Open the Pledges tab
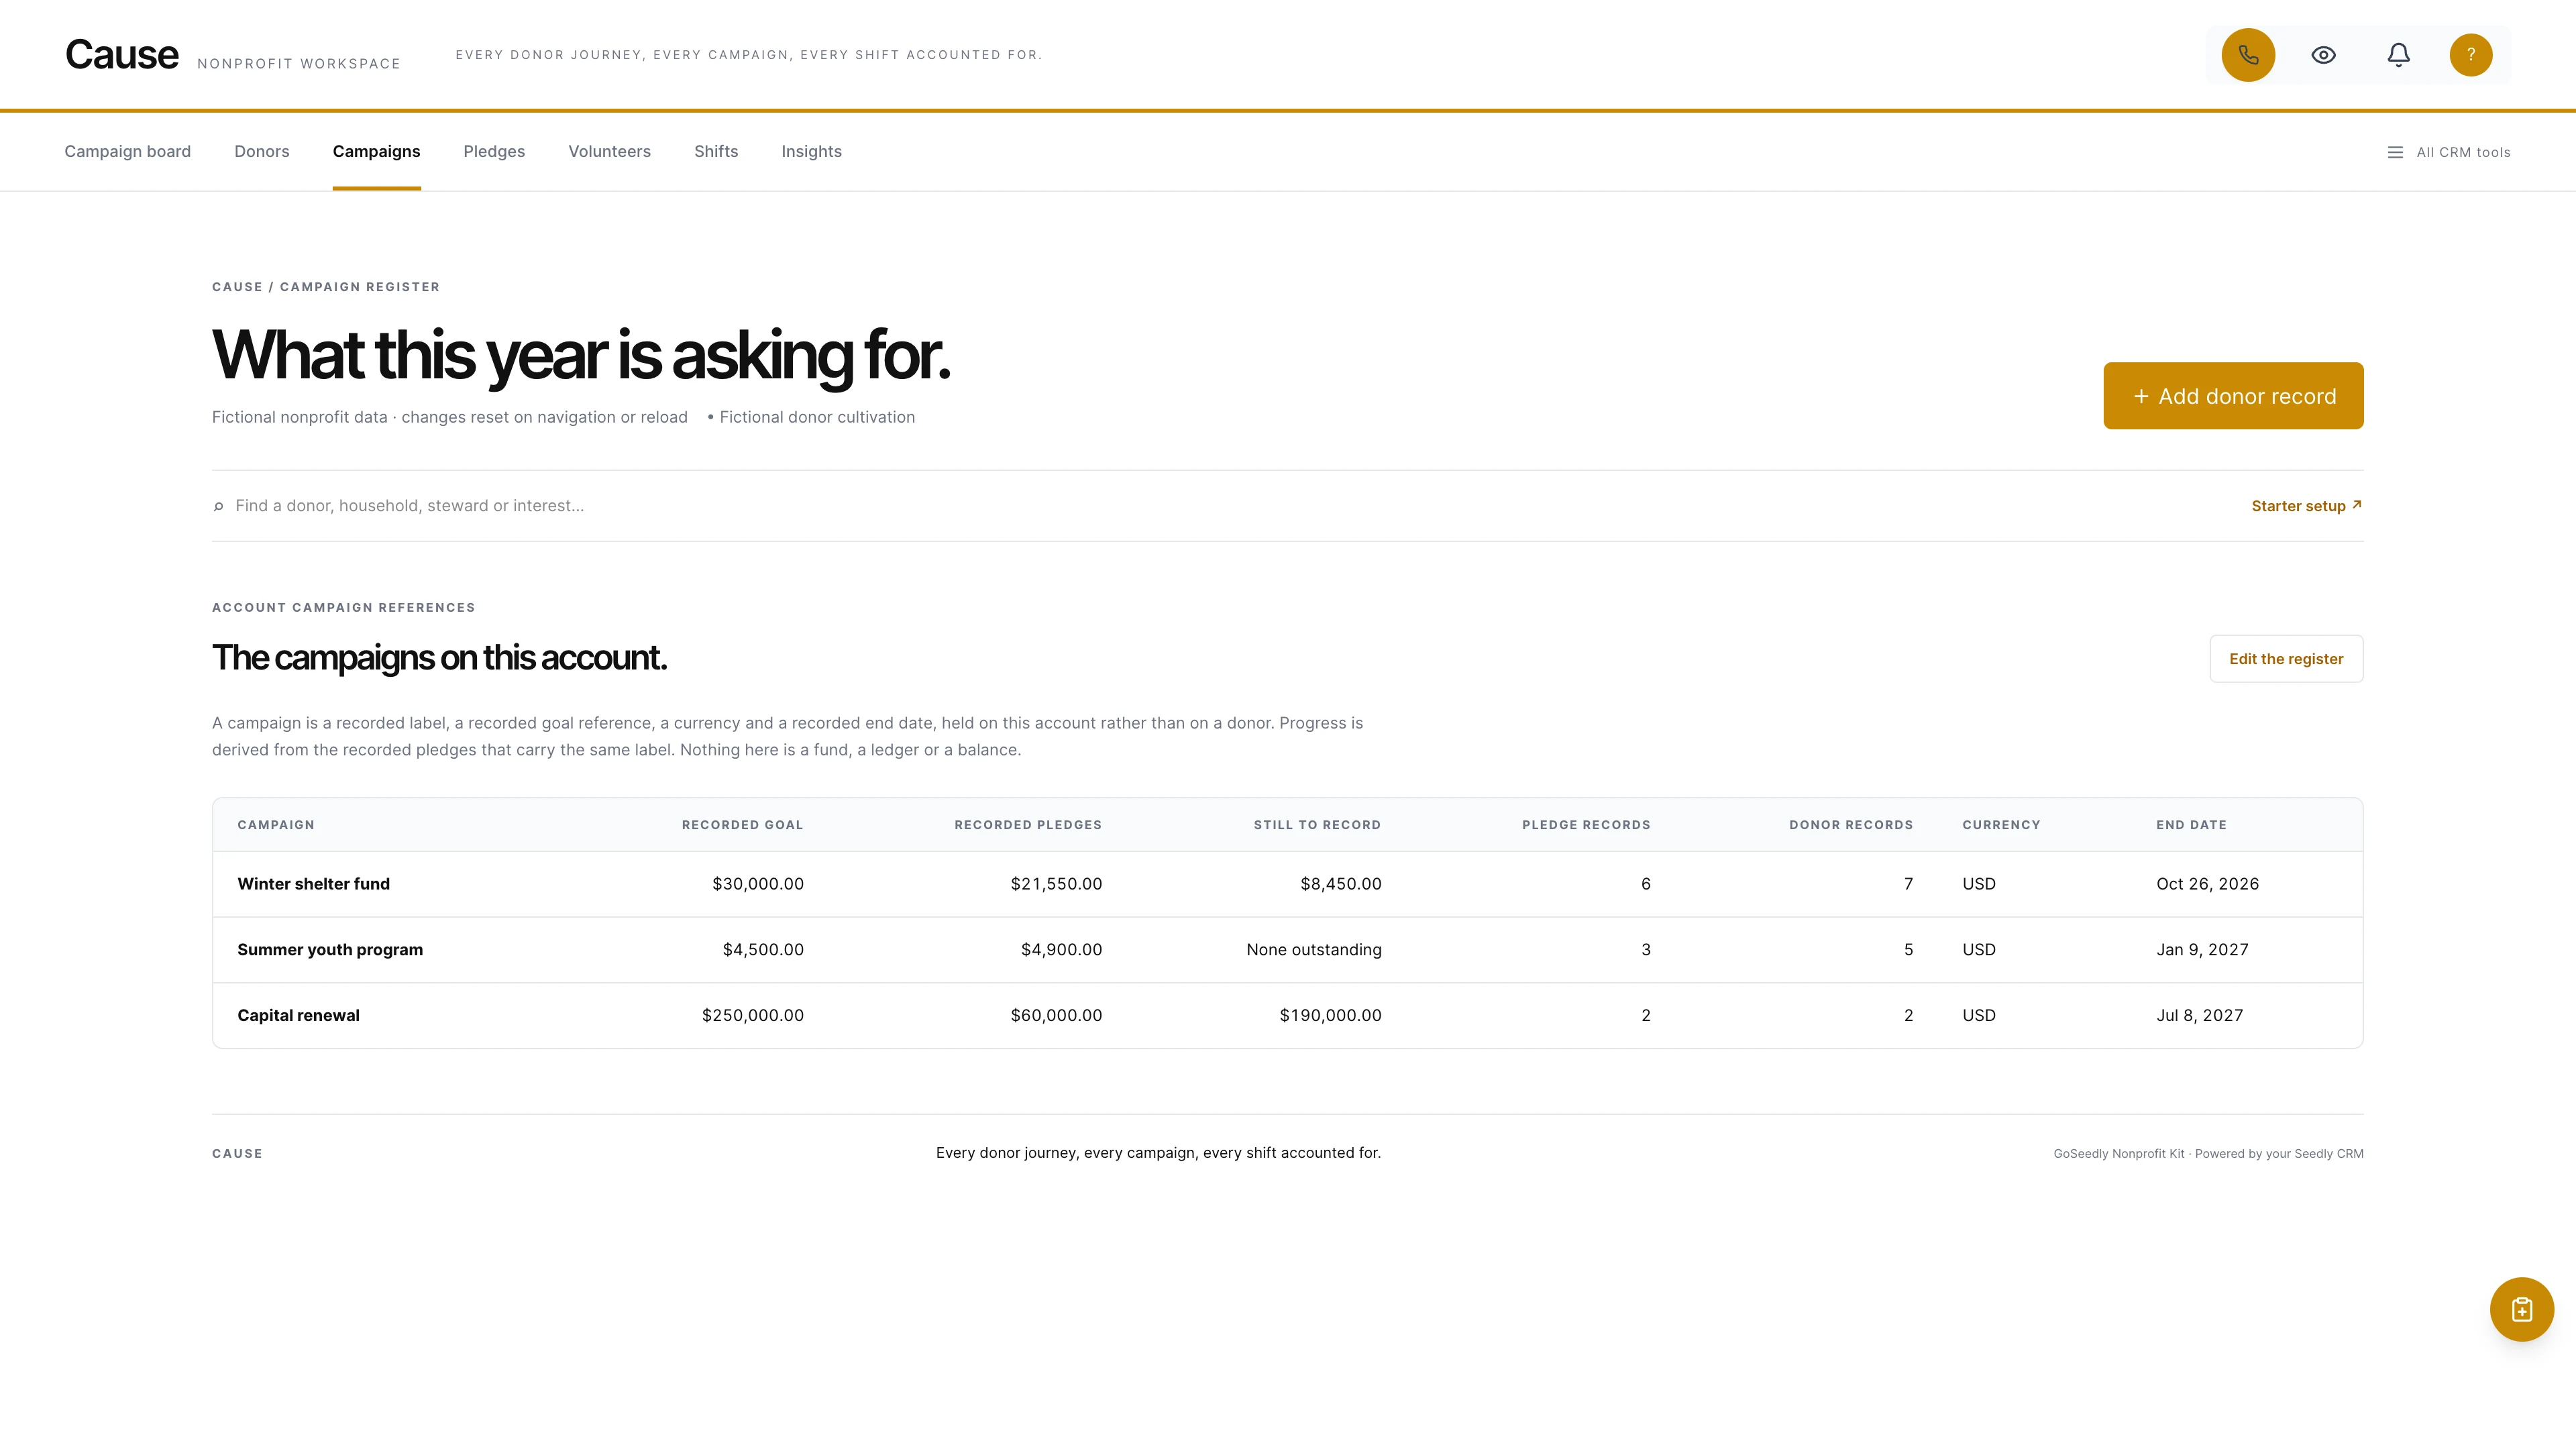This screenshot has height=1449, width=2576. pos(494,151)
